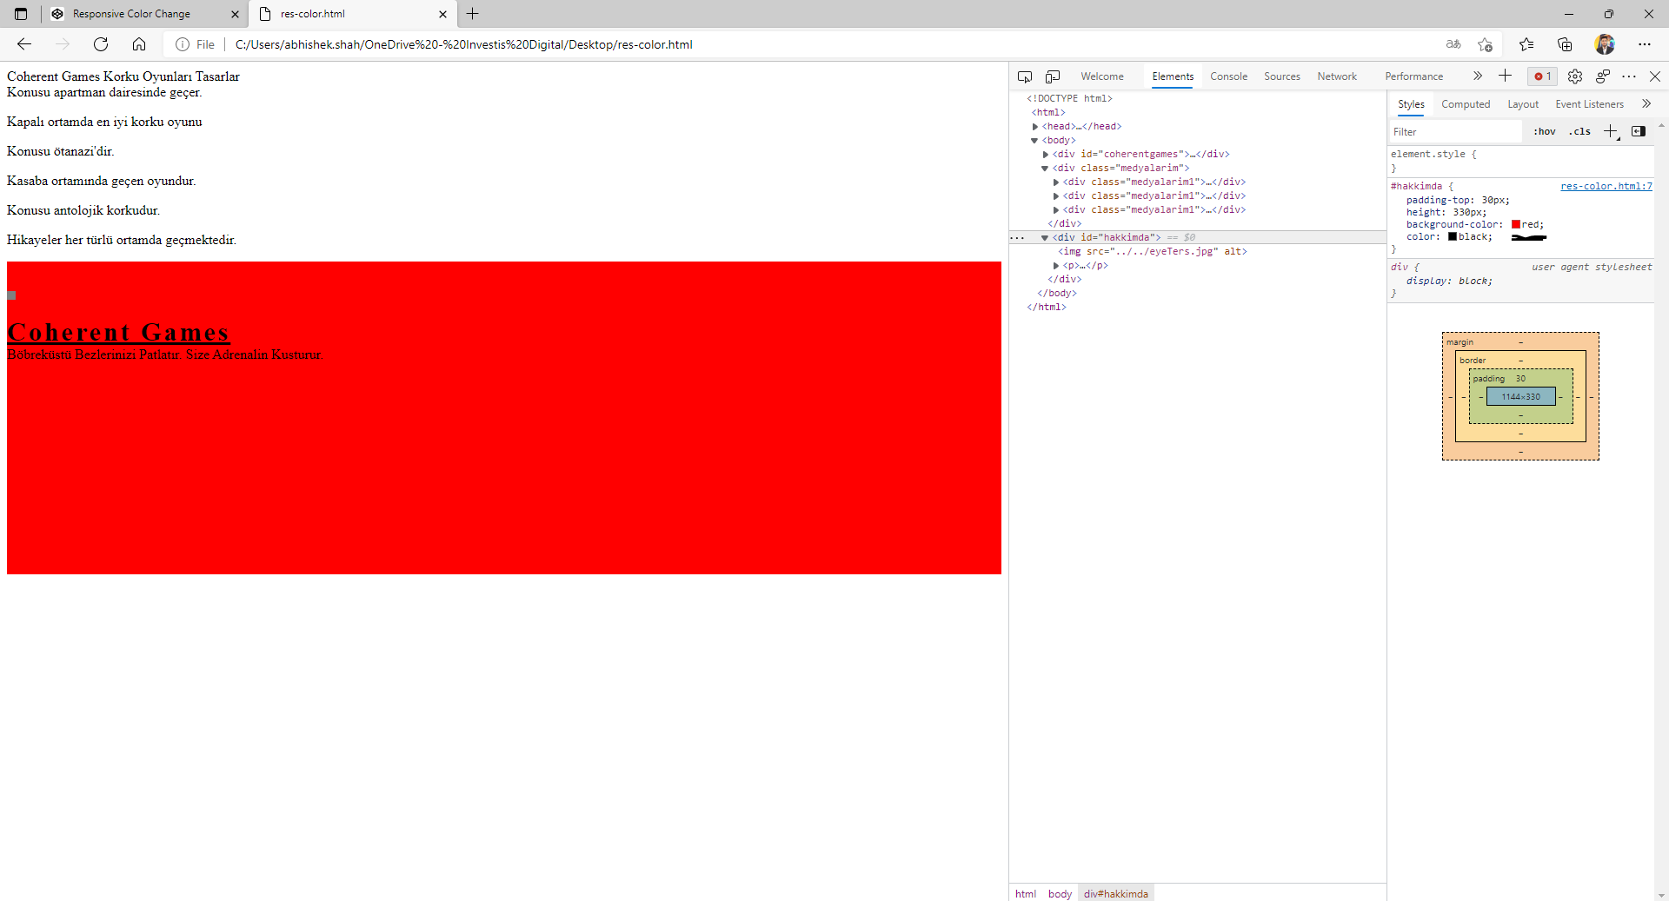Open a new browser tab
The height and width of the screenshot is (901, 1669).
(473, 14)
